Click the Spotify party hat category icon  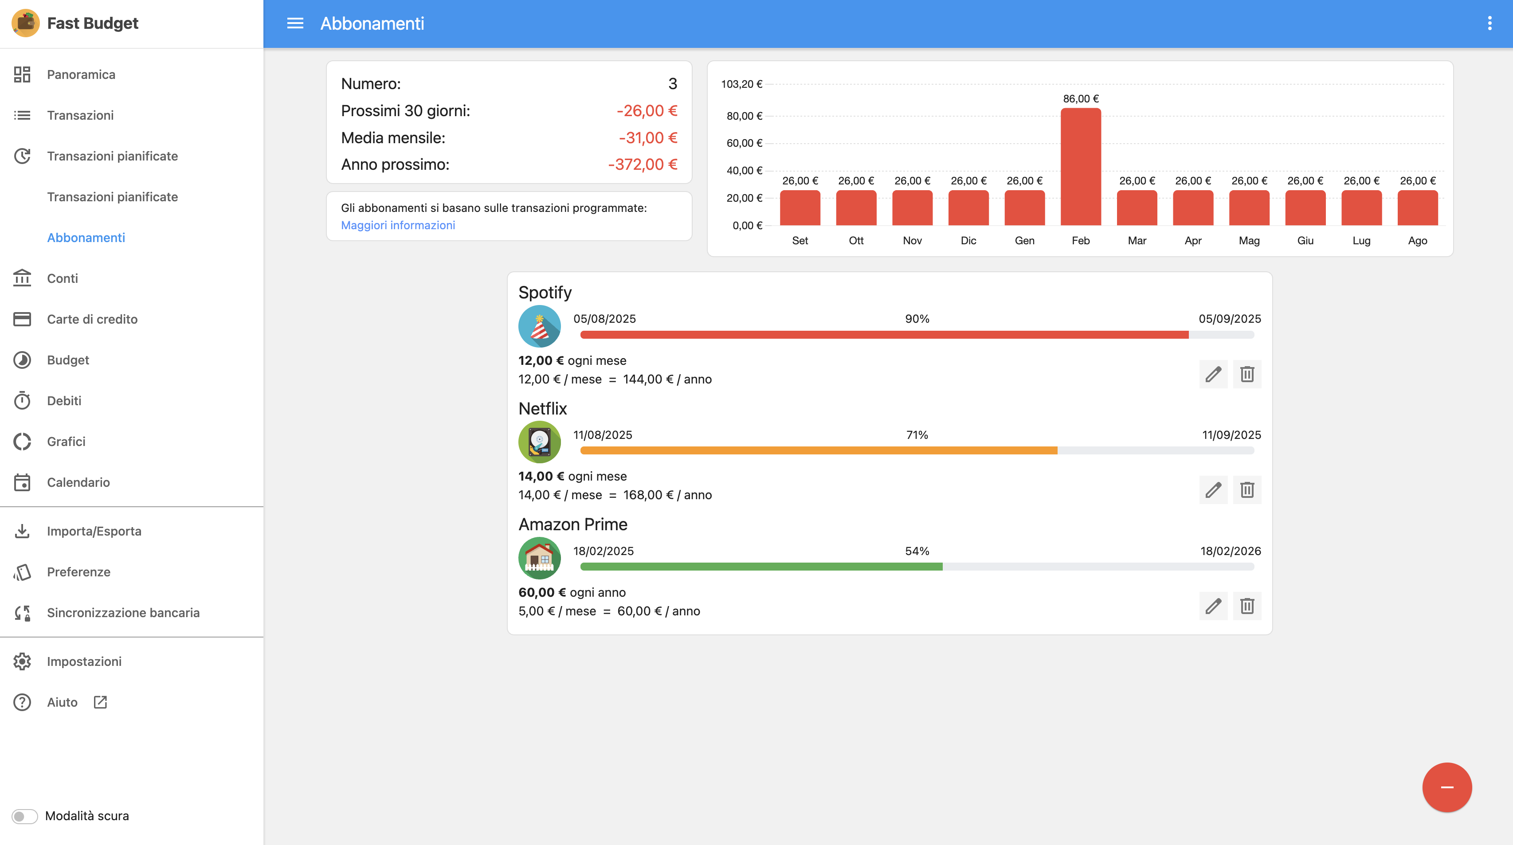point(539,326)
